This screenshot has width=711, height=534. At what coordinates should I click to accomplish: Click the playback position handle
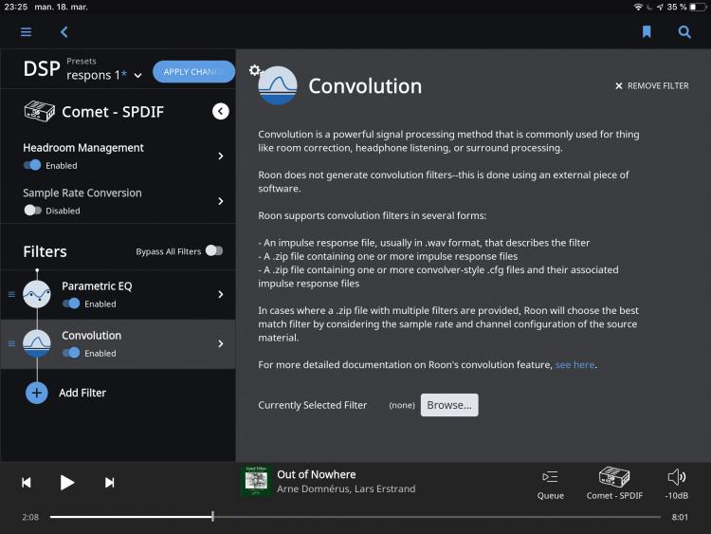[x=212, y=516]
